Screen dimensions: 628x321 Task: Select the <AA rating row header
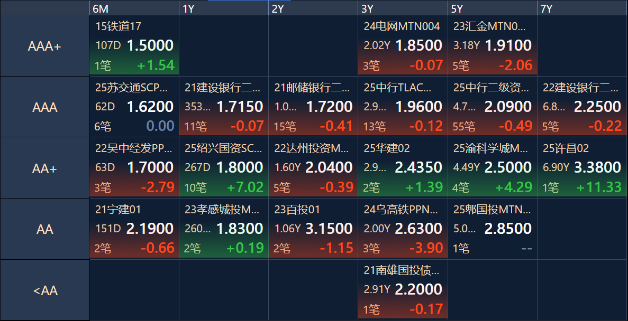(x=45, y=290)
